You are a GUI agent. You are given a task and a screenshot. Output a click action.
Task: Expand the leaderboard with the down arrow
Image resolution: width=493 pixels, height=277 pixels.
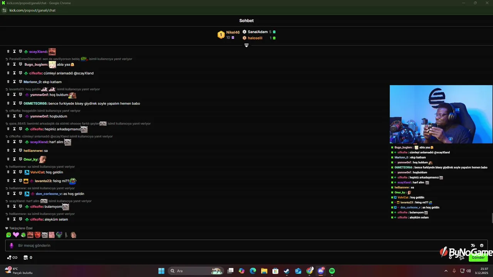246,45
